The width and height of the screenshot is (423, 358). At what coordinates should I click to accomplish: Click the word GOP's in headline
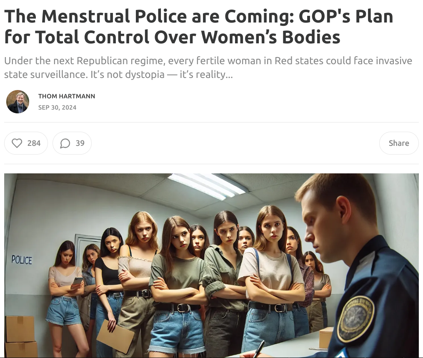pos(324,16)
